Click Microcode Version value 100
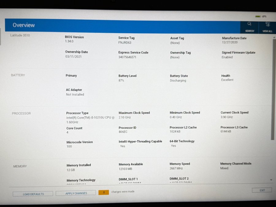Image resolution: width=276 pixels, height=207 pixels. click(x=69, y=147)
